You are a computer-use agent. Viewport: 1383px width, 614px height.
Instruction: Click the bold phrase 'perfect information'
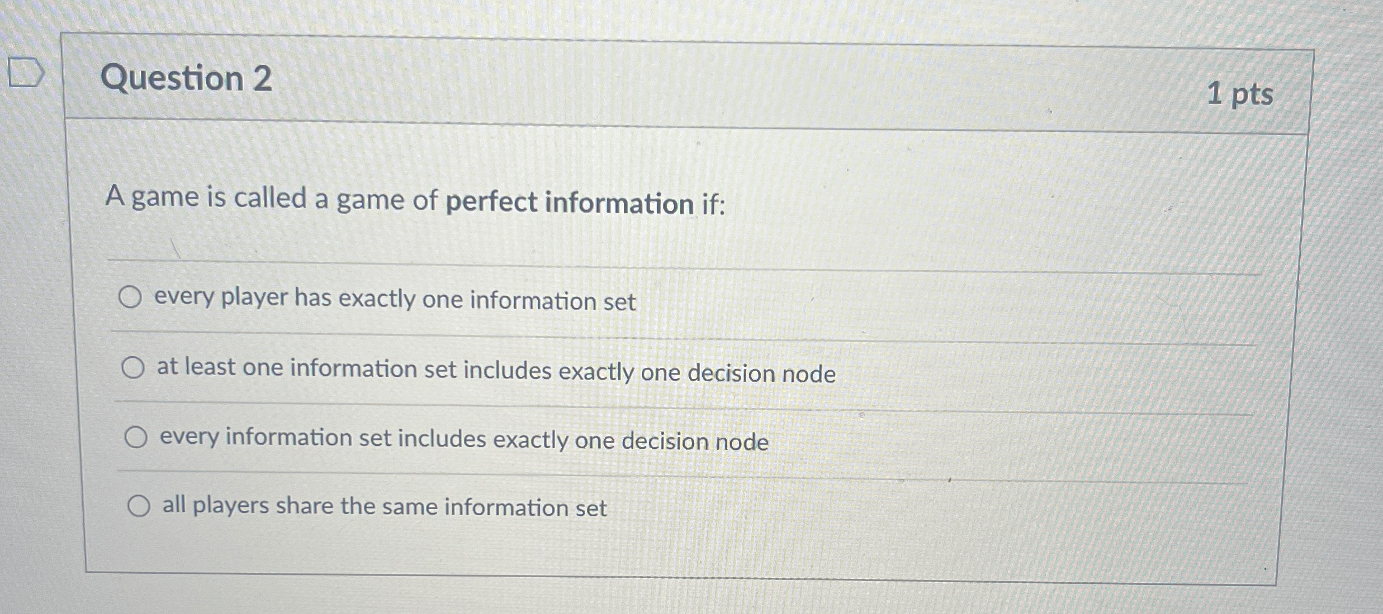coord(570,202)
